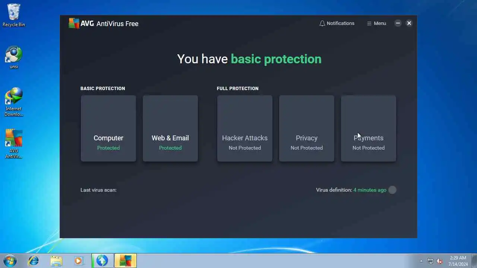The height and width of the screenshot is (268, 477).
Task: Click the 'Last virus scan:' text
Action: [x=98, y=190]
